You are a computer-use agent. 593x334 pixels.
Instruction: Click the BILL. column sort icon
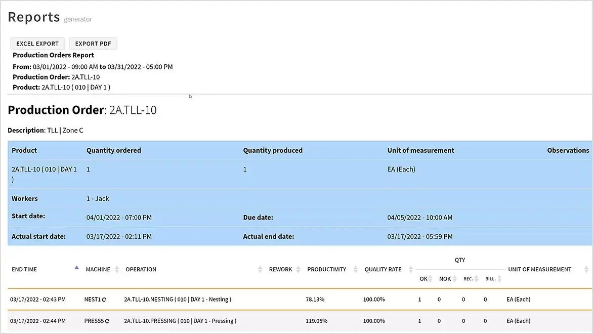click(499, 279)
